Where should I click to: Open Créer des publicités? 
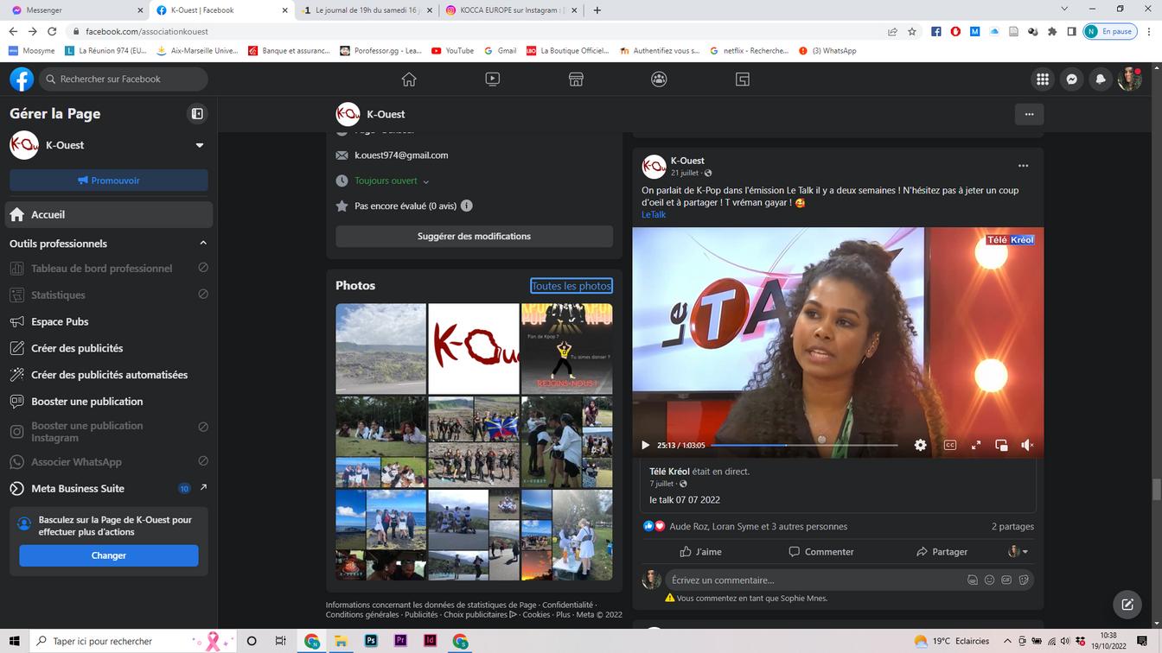(109, 348)
